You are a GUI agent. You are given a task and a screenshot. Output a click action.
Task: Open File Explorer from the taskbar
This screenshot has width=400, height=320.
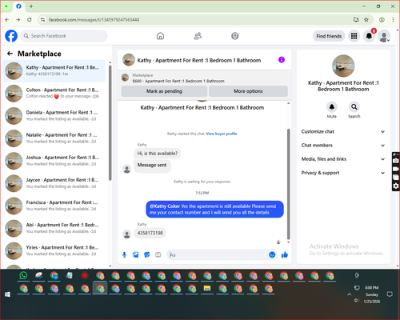click(207, 289)
